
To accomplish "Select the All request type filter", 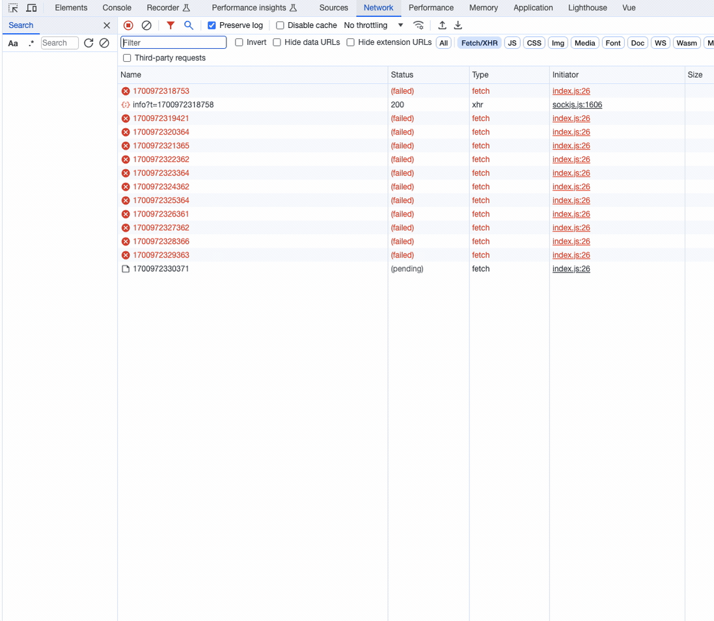I will 443,43.
